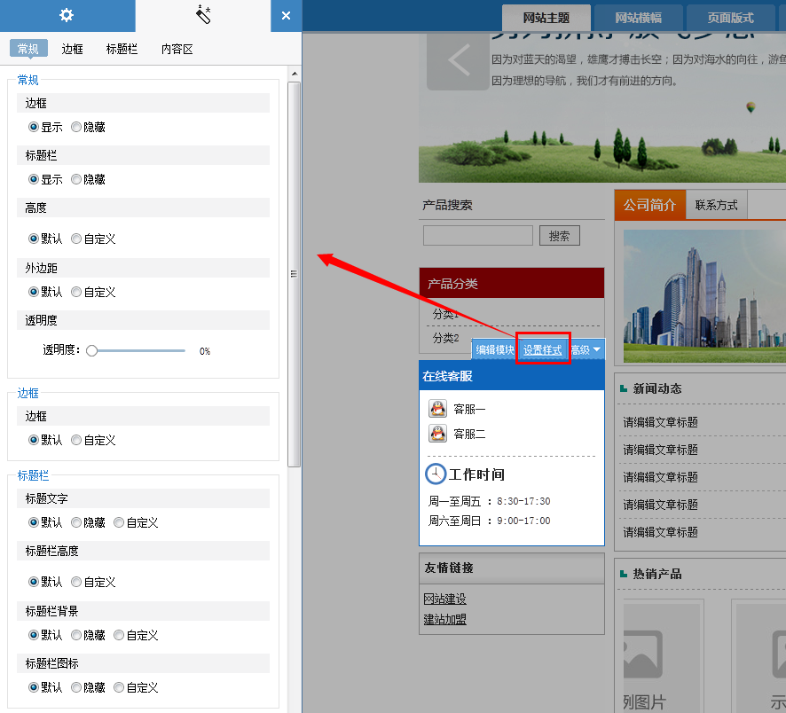Choose 自定义 radio for 高度

(76, 239)
